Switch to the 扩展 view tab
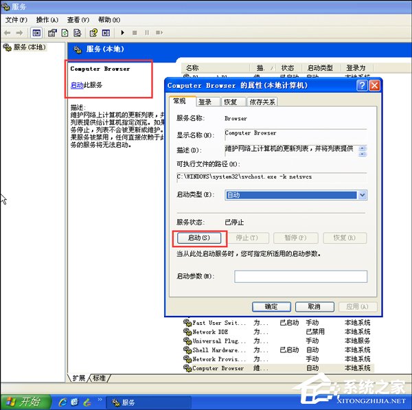The image size is (412, 410). tap(78, 378)
